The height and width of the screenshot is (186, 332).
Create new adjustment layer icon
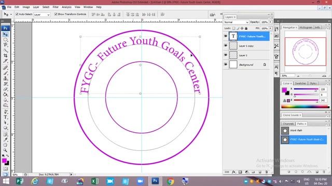[x=247, y=172]
